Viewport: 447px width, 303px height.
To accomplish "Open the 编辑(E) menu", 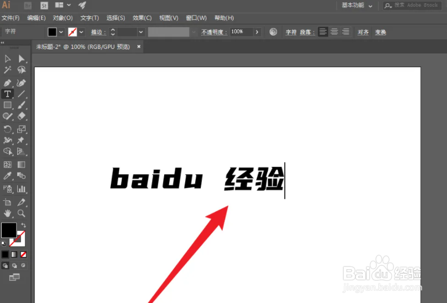I will 37,18.
